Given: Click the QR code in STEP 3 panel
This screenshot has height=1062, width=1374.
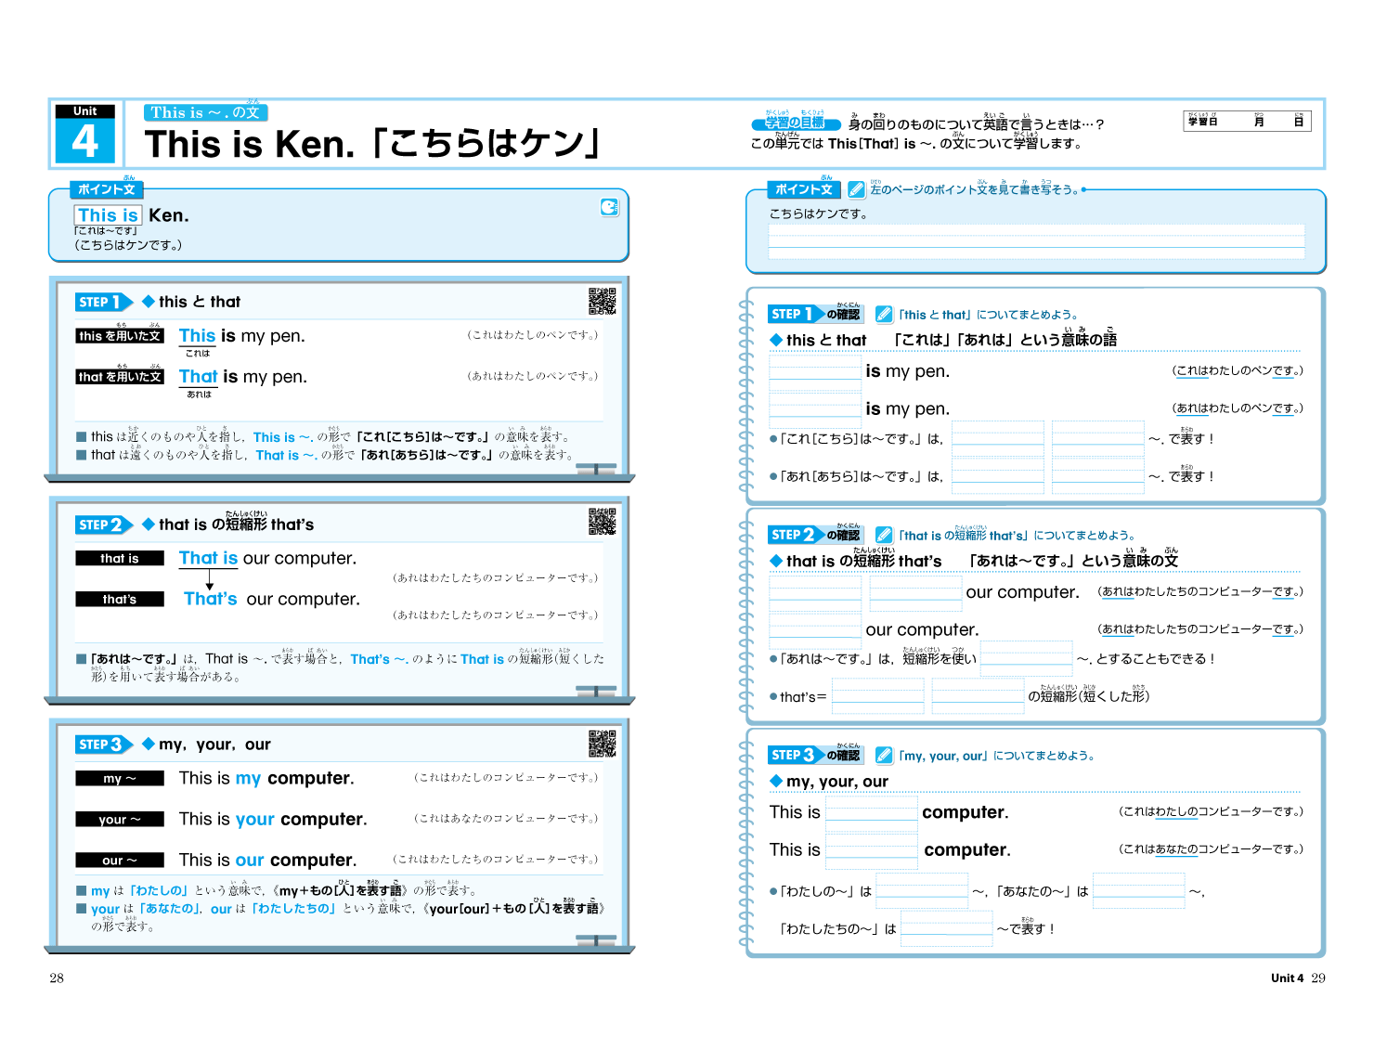Looking at the screenshot, I should (602, 744).
